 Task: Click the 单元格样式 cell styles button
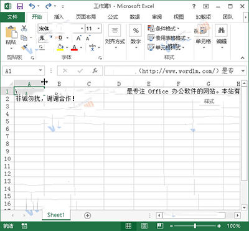tap(166, 47)
